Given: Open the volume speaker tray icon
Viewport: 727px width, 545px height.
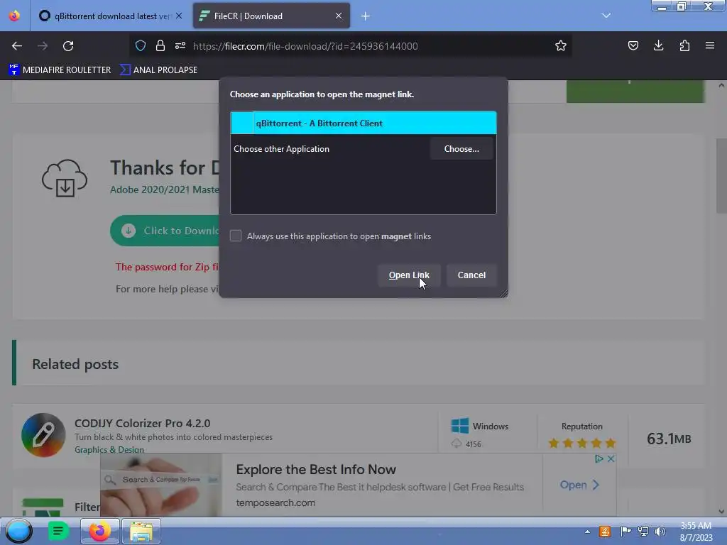Looking at the screenshot, I should tap(660, 532).
